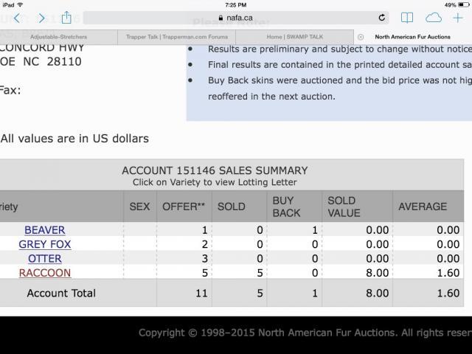472x354 pixels.
Task: Tap the battery indicator in status bar
Action: (x=464, y=5)
